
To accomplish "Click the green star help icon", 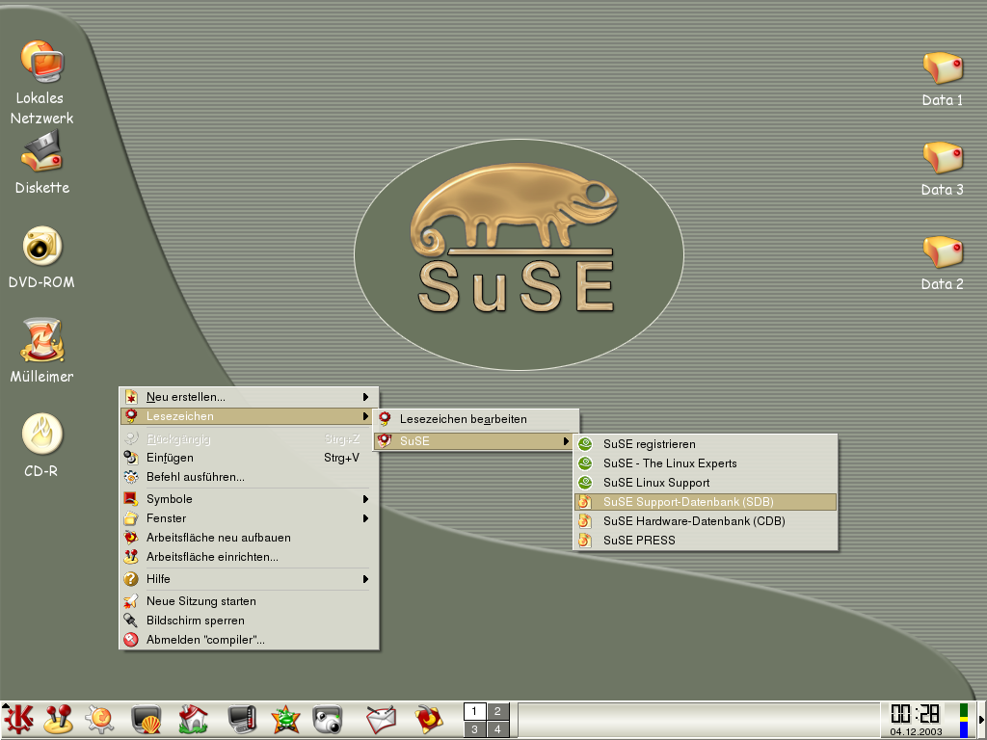I will tap(285, 719).
